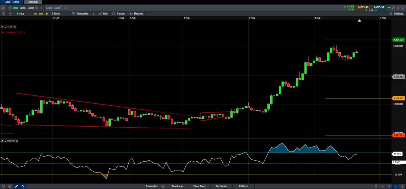Click the circled 1 linking icon
406x189 pixels.
(10, 8)
